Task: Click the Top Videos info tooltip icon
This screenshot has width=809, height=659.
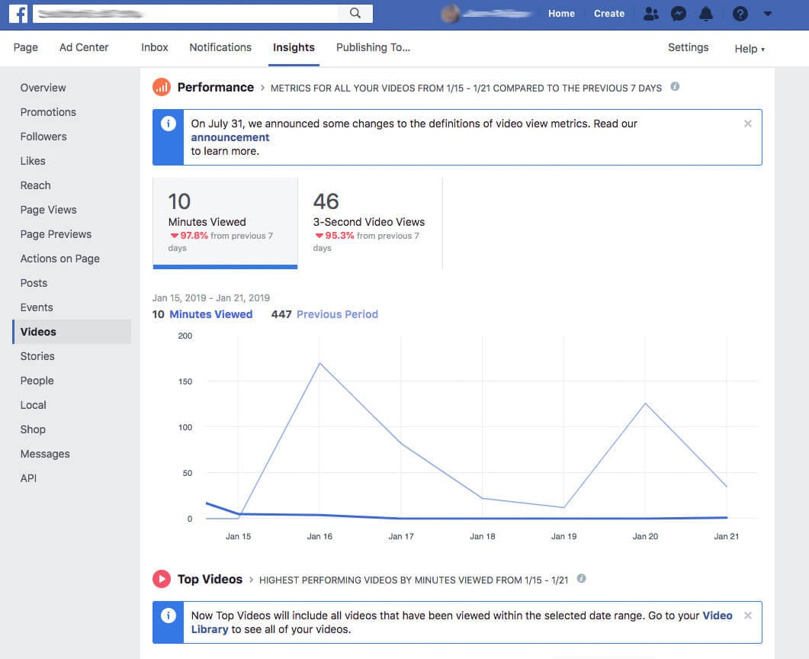Action: (x=582, y=578)
